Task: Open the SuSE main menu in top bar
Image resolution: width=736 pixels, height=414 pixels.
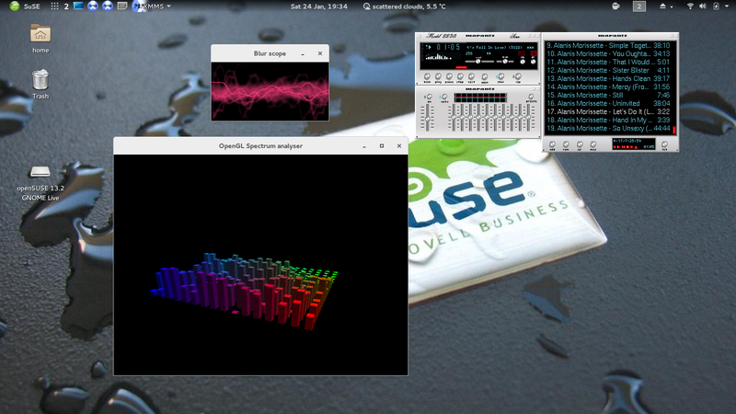Action: pyautogui.click(x=25, y=6)
